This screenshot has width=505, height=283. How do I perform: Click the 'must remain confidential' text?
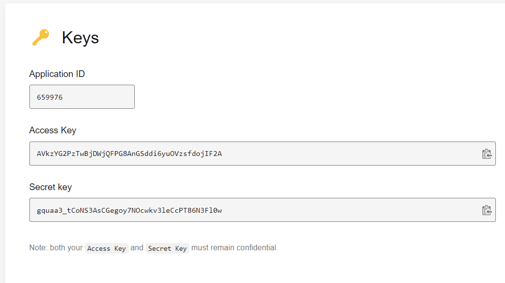pyautogui.click(x=234, y=247)
